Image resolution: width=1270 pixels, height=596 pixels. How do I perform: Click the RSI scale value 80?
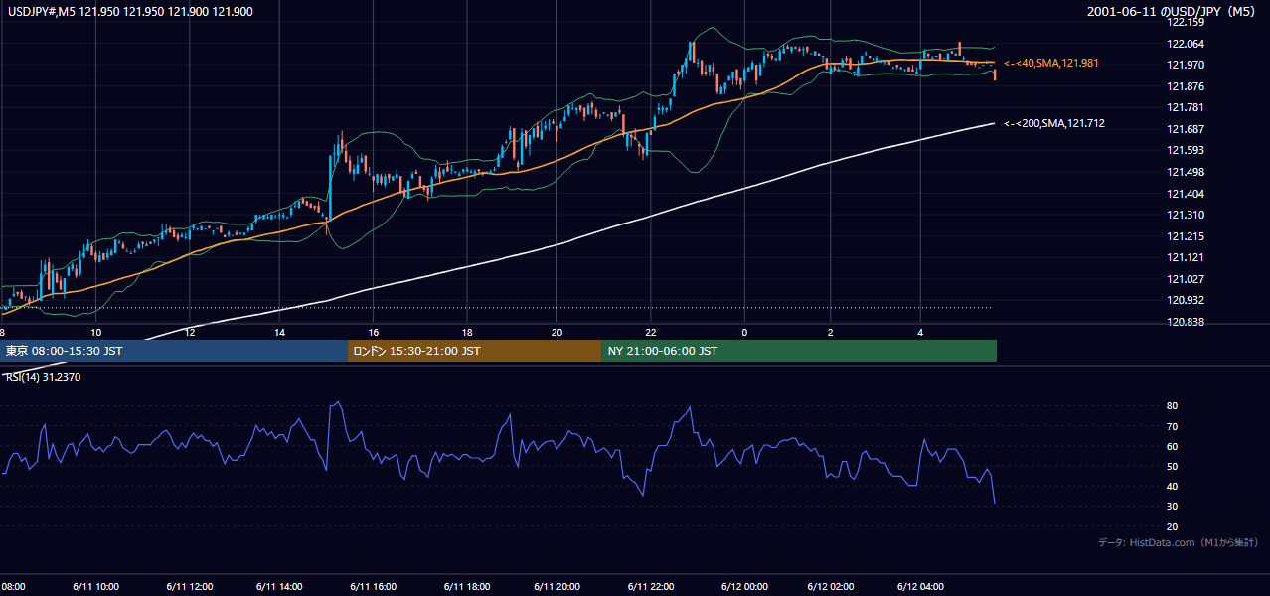point(1172,406)
